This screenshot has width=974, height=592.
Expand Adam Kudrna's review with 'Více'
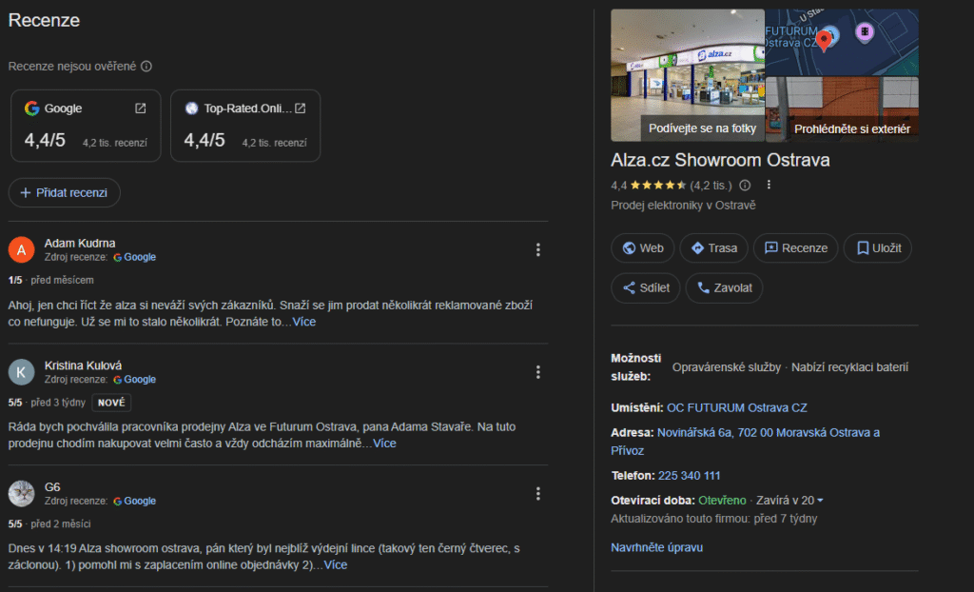click(x=304, y=322)
